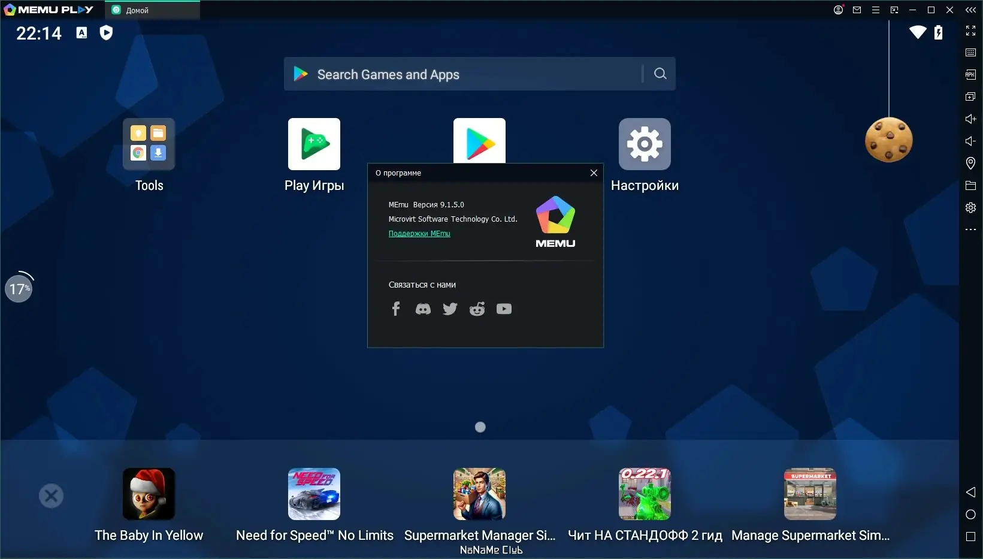
Task: Switch to the Домой tab
Action: (152, 10)
